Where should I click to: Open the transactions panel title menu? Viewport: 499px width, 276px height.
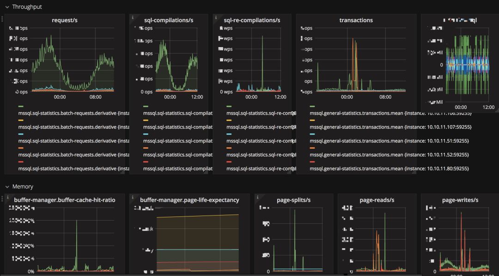(356, 20)
